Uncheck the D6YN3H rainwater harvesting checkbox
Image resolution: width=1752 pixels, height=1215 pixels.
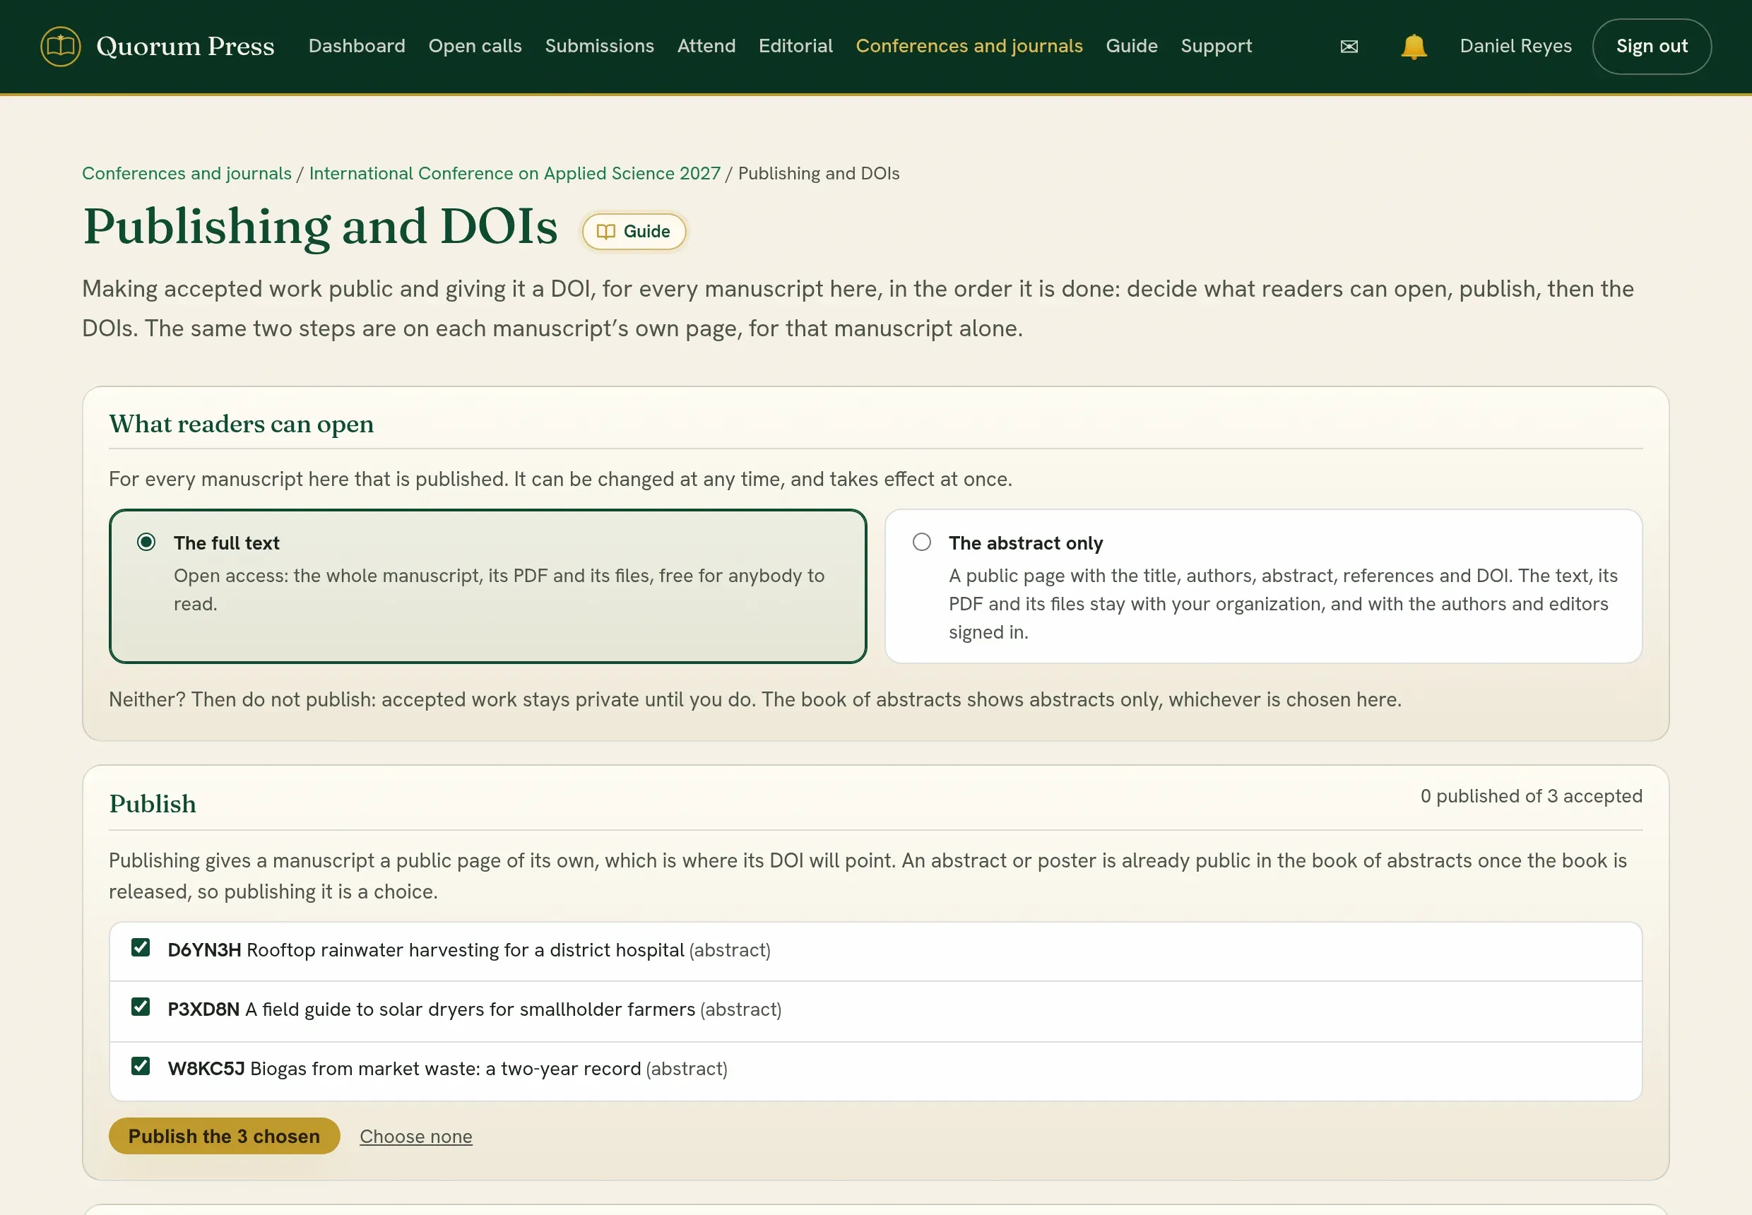tap(140, 948)
